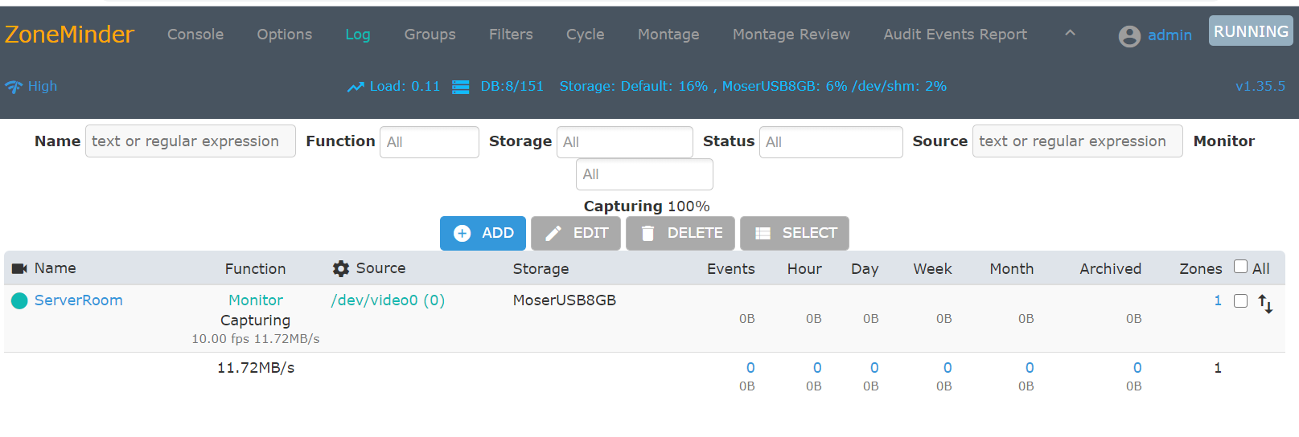The image size is (1299, 437).
Task: Click the MoserUSB8GB storage cell
Action: [x=565, y=300]
